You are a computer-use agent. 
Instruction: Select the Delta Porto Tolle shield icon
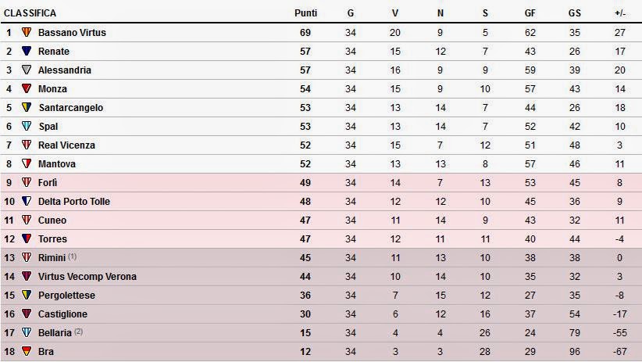[x=27, y=201]
